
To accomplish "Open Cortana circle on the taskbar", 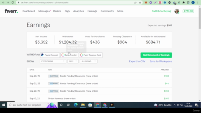I will [x=61, y=105].
